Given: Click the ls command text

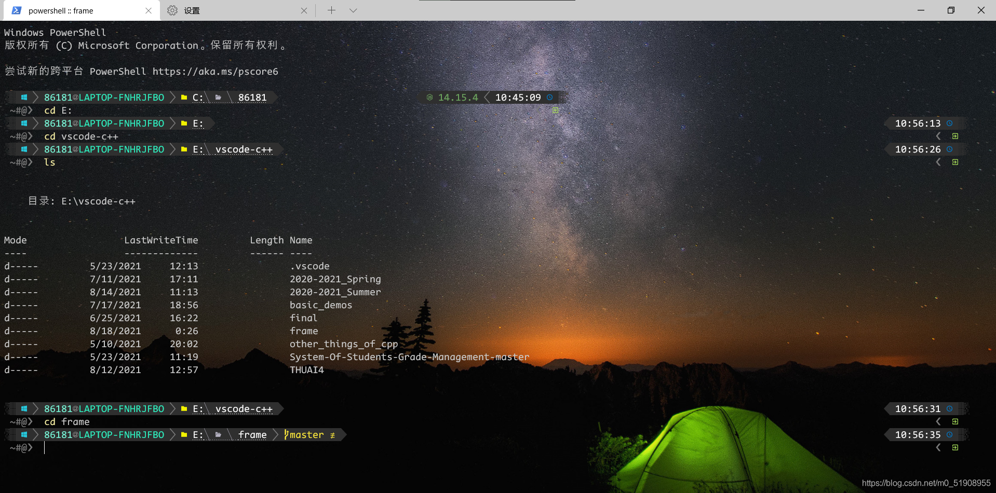Looking at the screenshot, I should [x=50, y=162].
